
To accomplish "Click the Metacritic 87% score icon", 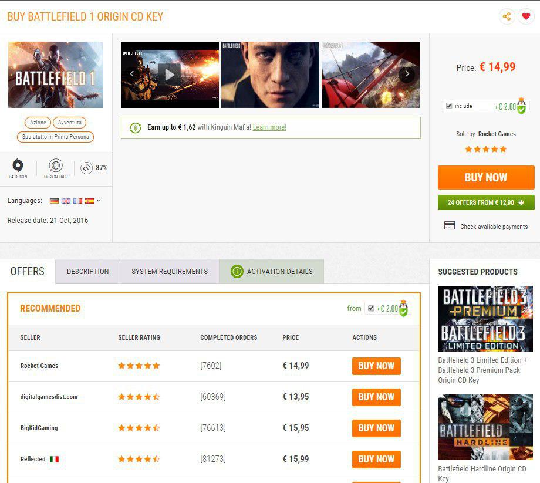I will click(86, 168).
